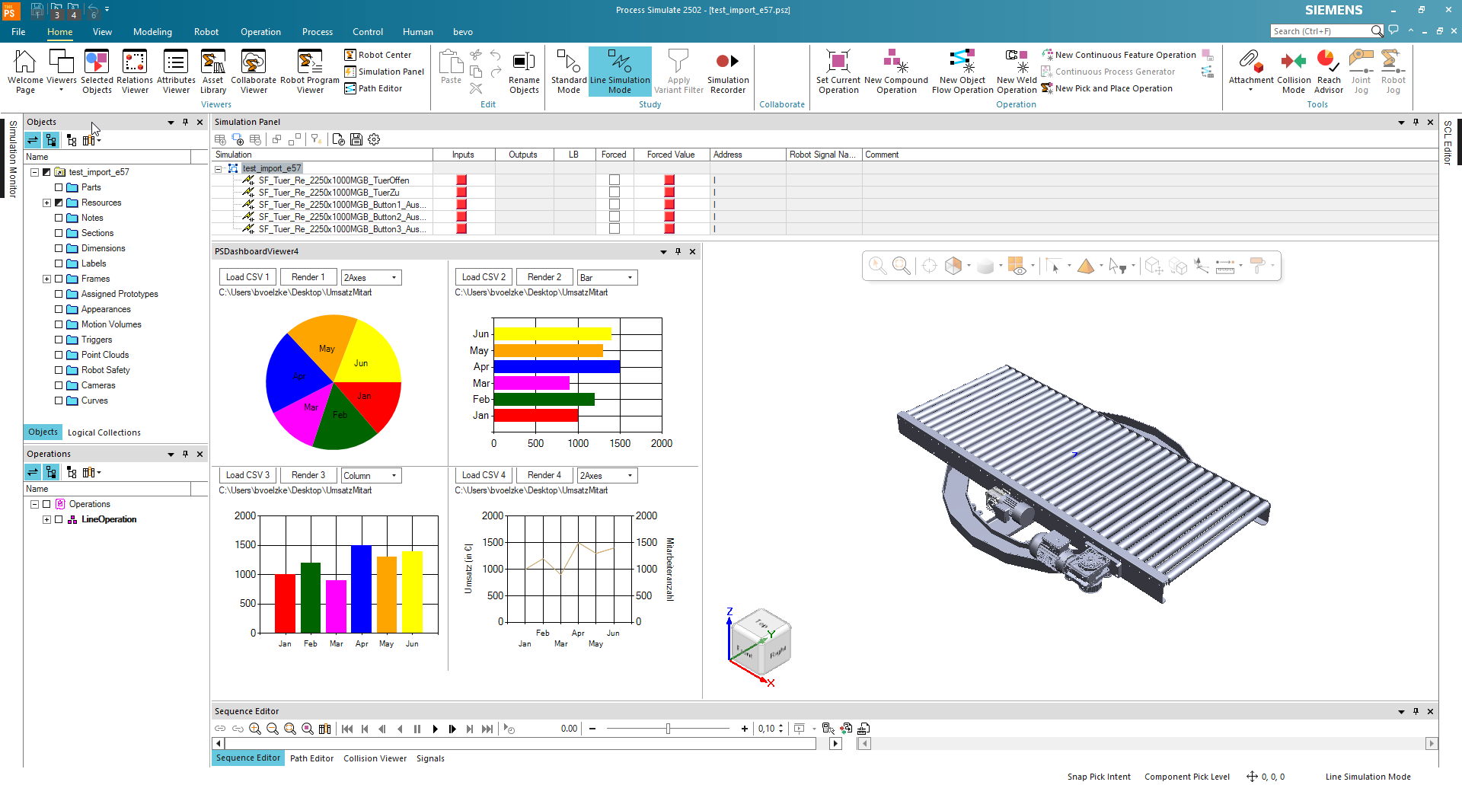The height and width of the screenshot is (785, 1462).
Task: Create a New Object Flow Operation
Action: click(x=962, y=72)
